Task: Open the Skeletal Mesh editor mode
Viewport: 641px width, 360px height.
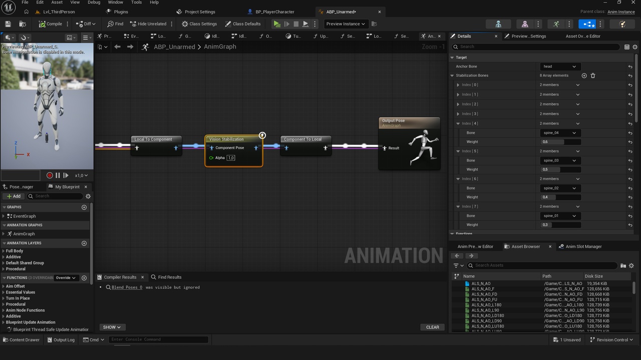Action: [x=524, y=23]
